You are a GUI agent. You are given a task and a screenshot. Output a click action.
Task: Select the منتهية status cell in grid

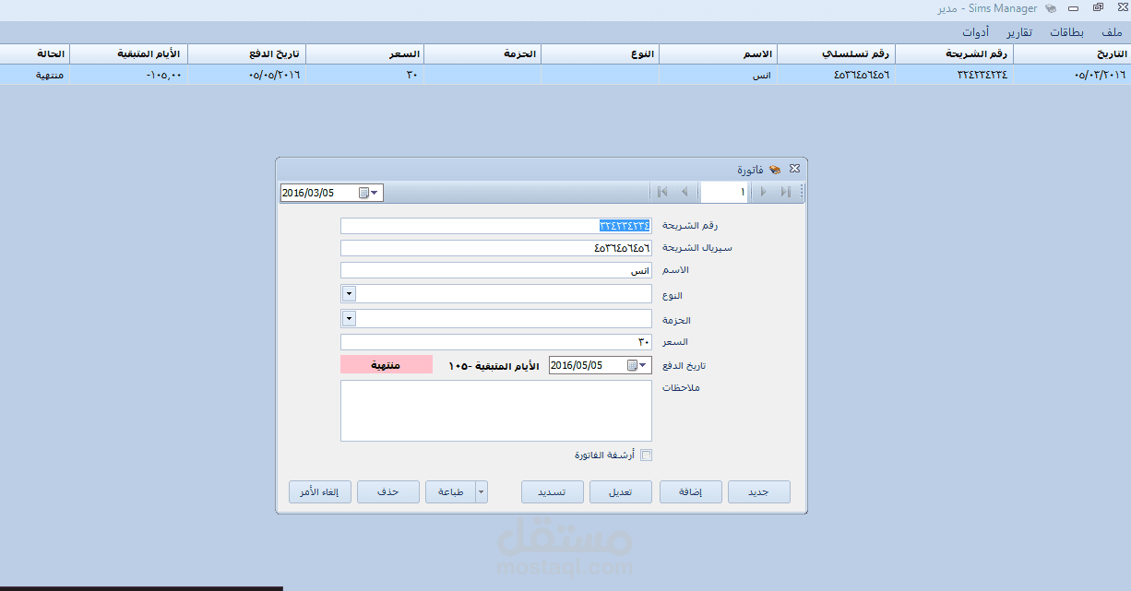(x=35, y=75)
